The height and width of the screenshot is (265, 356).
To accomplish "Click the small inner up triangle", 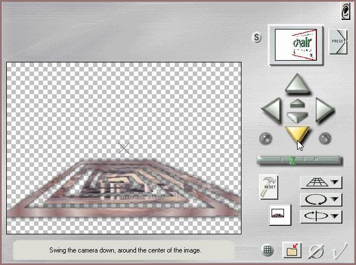I will tap(297, 103).
